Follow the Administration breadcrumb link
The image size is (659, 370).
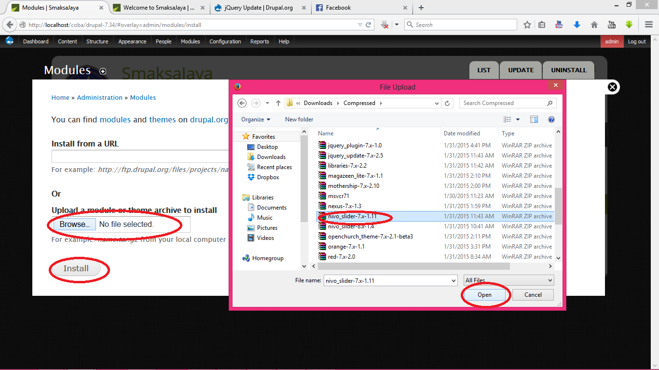pos(100,97)
